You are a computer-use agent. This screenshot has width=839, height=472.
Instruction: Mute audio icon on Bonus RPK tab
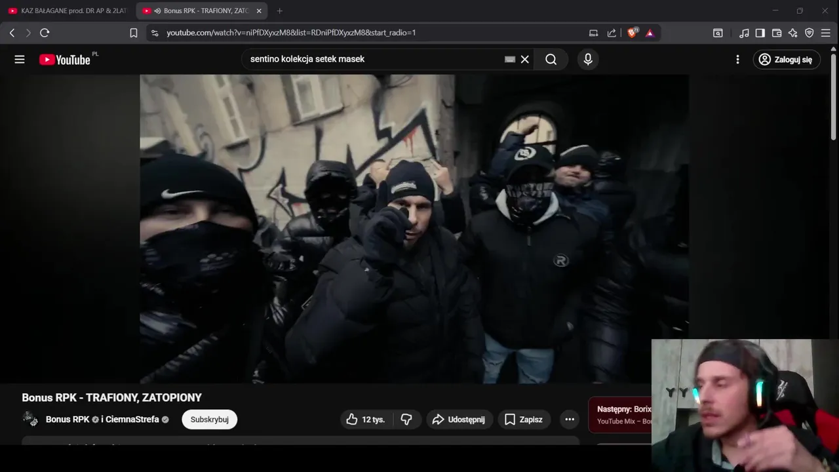tap(157, 10)
